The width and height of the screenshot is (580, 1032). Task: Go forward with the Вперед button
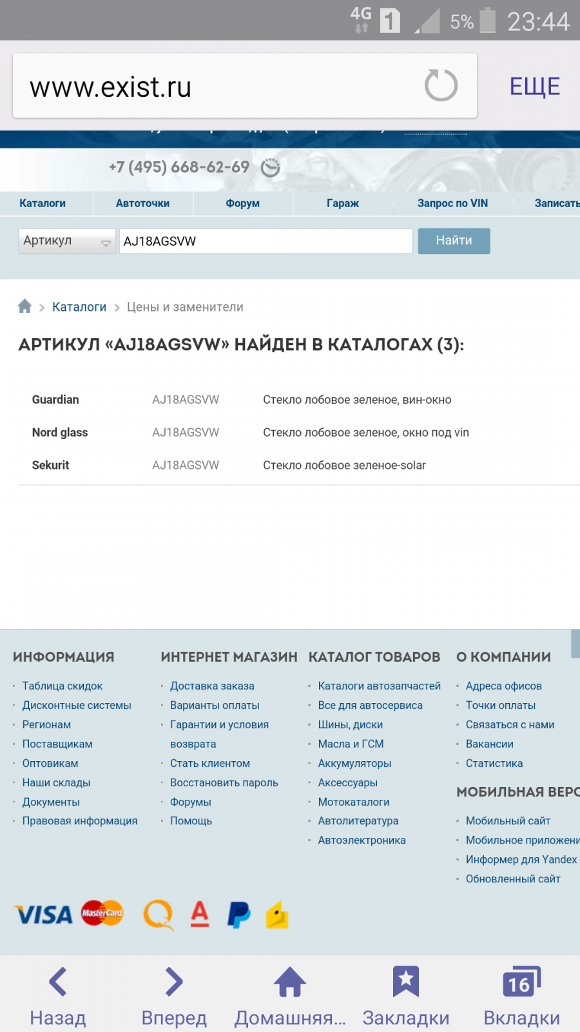(174, 997)
